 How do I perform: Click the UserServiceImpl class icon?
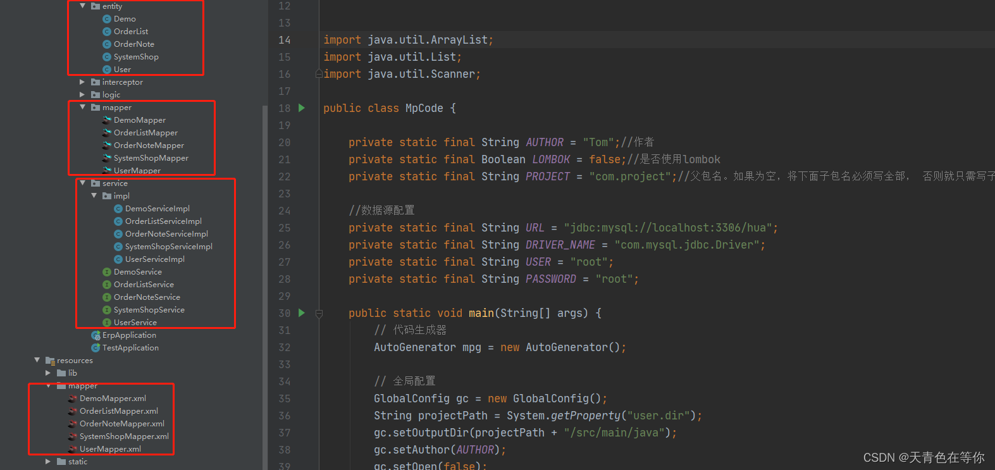point(118,259)
